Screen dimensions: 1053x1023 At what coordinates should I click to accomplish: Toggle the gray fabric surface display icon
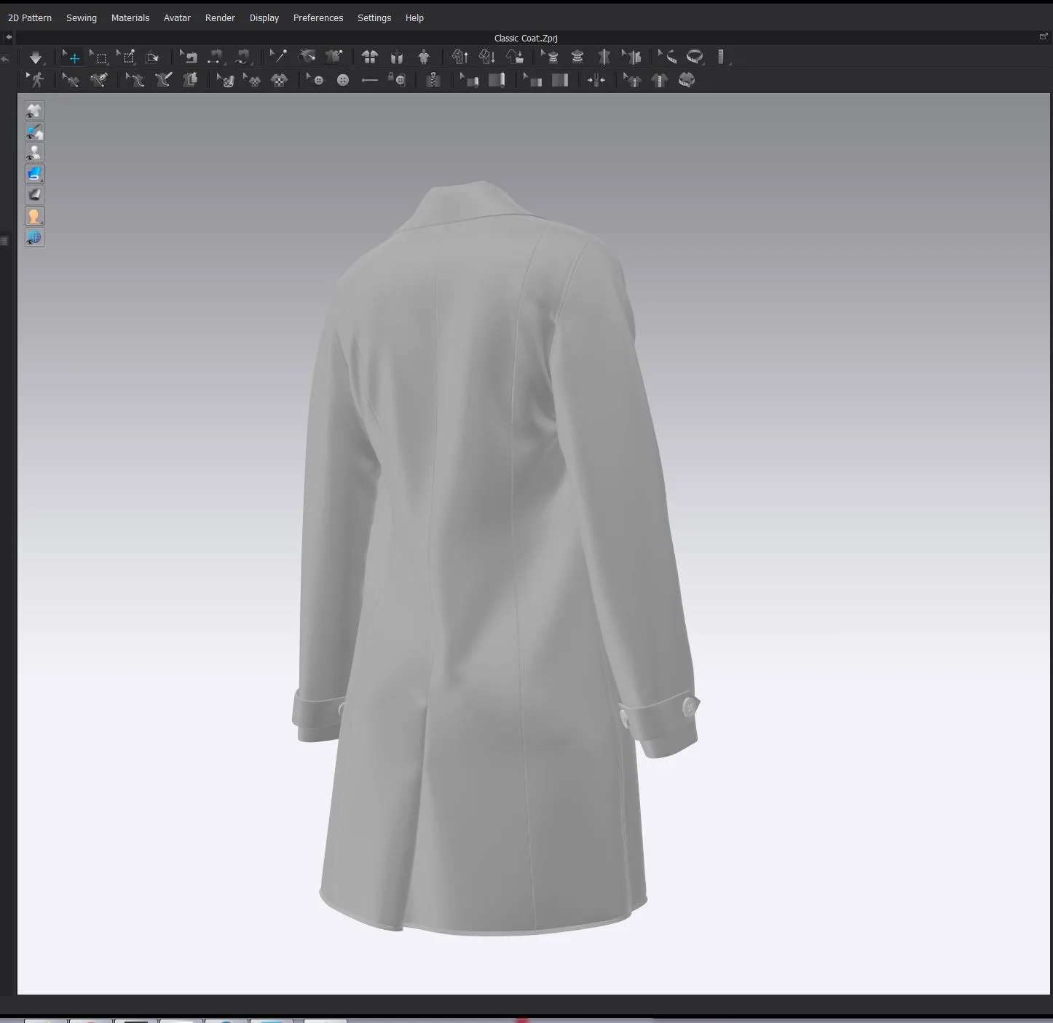tap(34, 195)
